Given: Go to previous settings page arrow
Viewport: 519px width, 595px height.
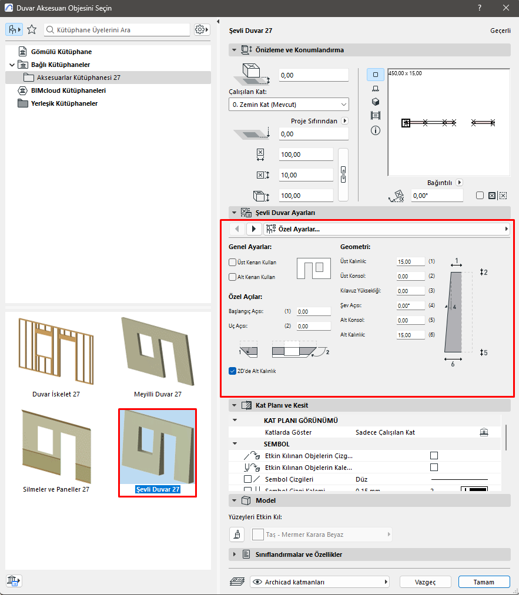Looking at the screenshot, I should point(237,229).
